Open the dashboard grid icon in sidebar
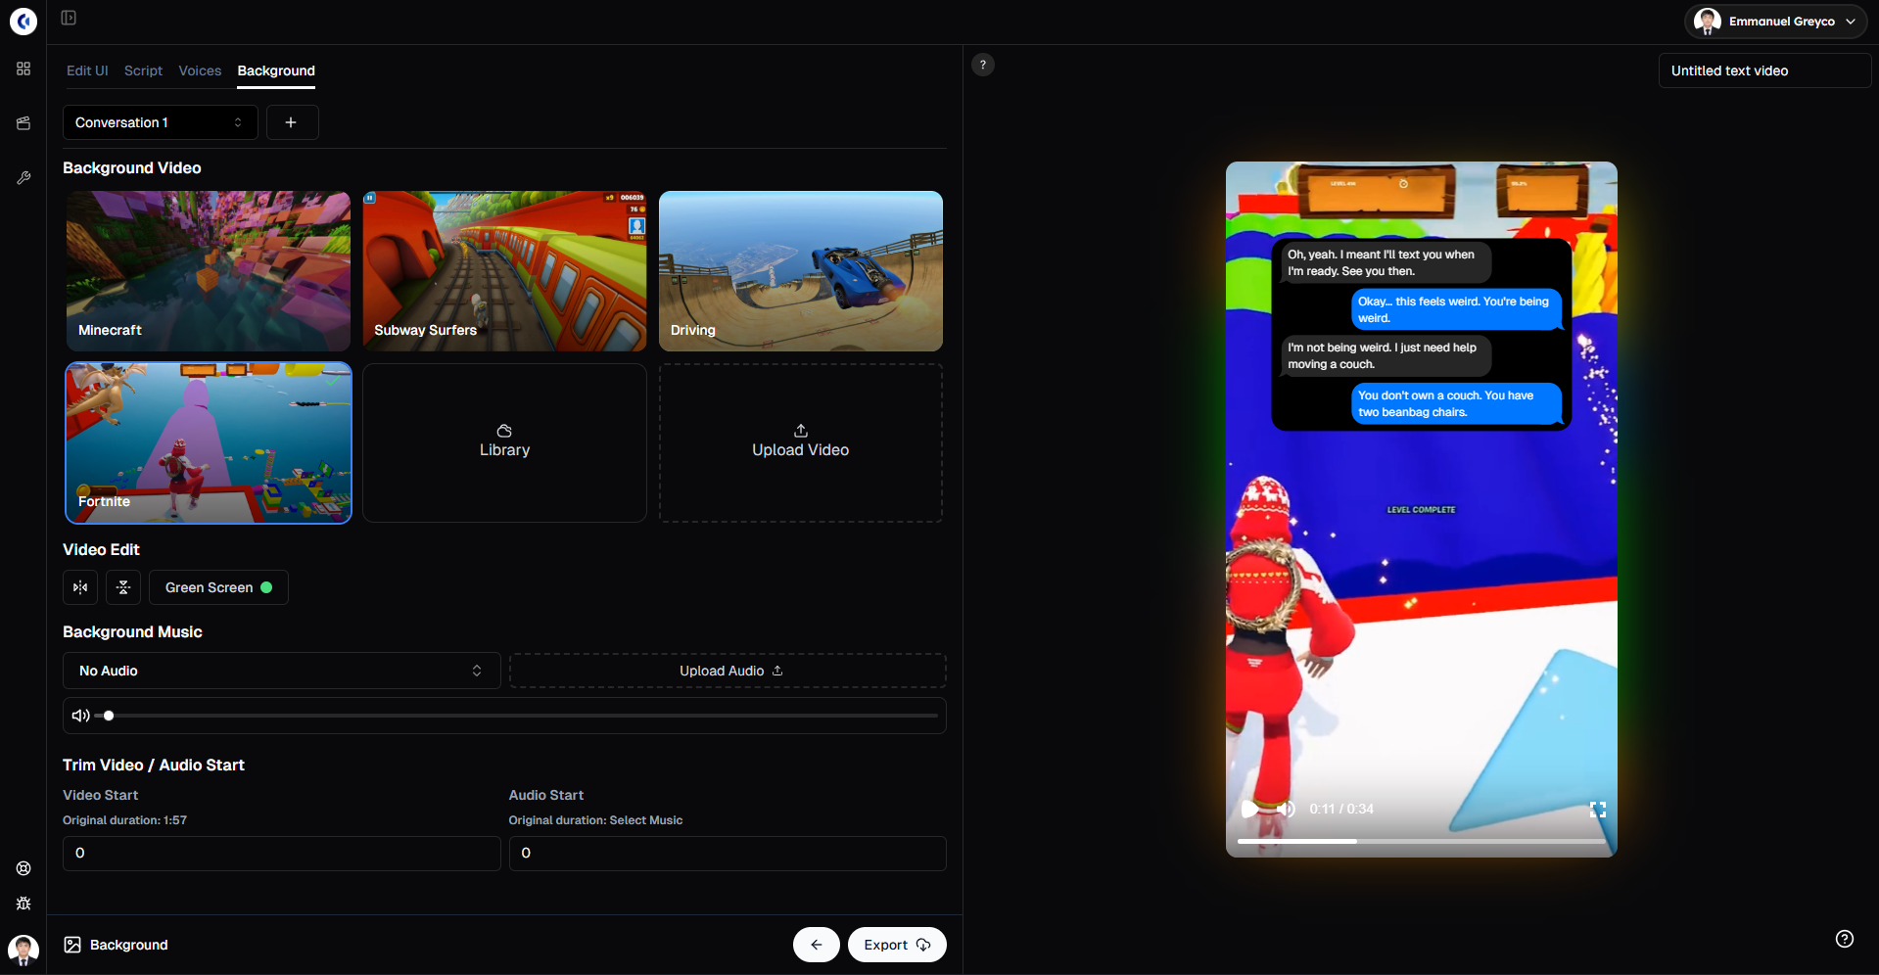Image resolution: width=1879 pixels, height=975 pixels. [x=23, y=69]
